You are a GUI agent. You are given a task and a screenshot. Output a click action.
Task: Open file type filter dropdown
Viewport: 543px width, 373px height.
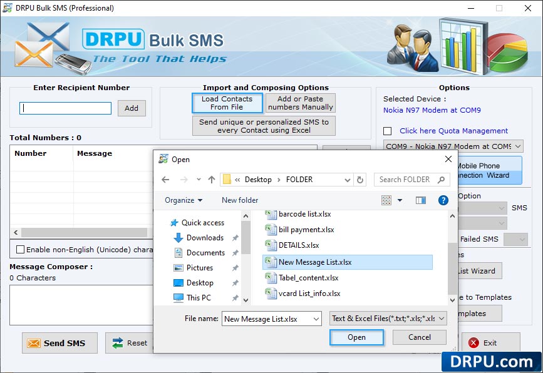(388, 319)
